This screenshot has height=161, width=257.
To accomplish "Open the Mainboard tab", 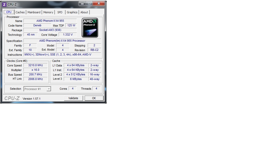I will pyautogui.click(x=34, y=12).
